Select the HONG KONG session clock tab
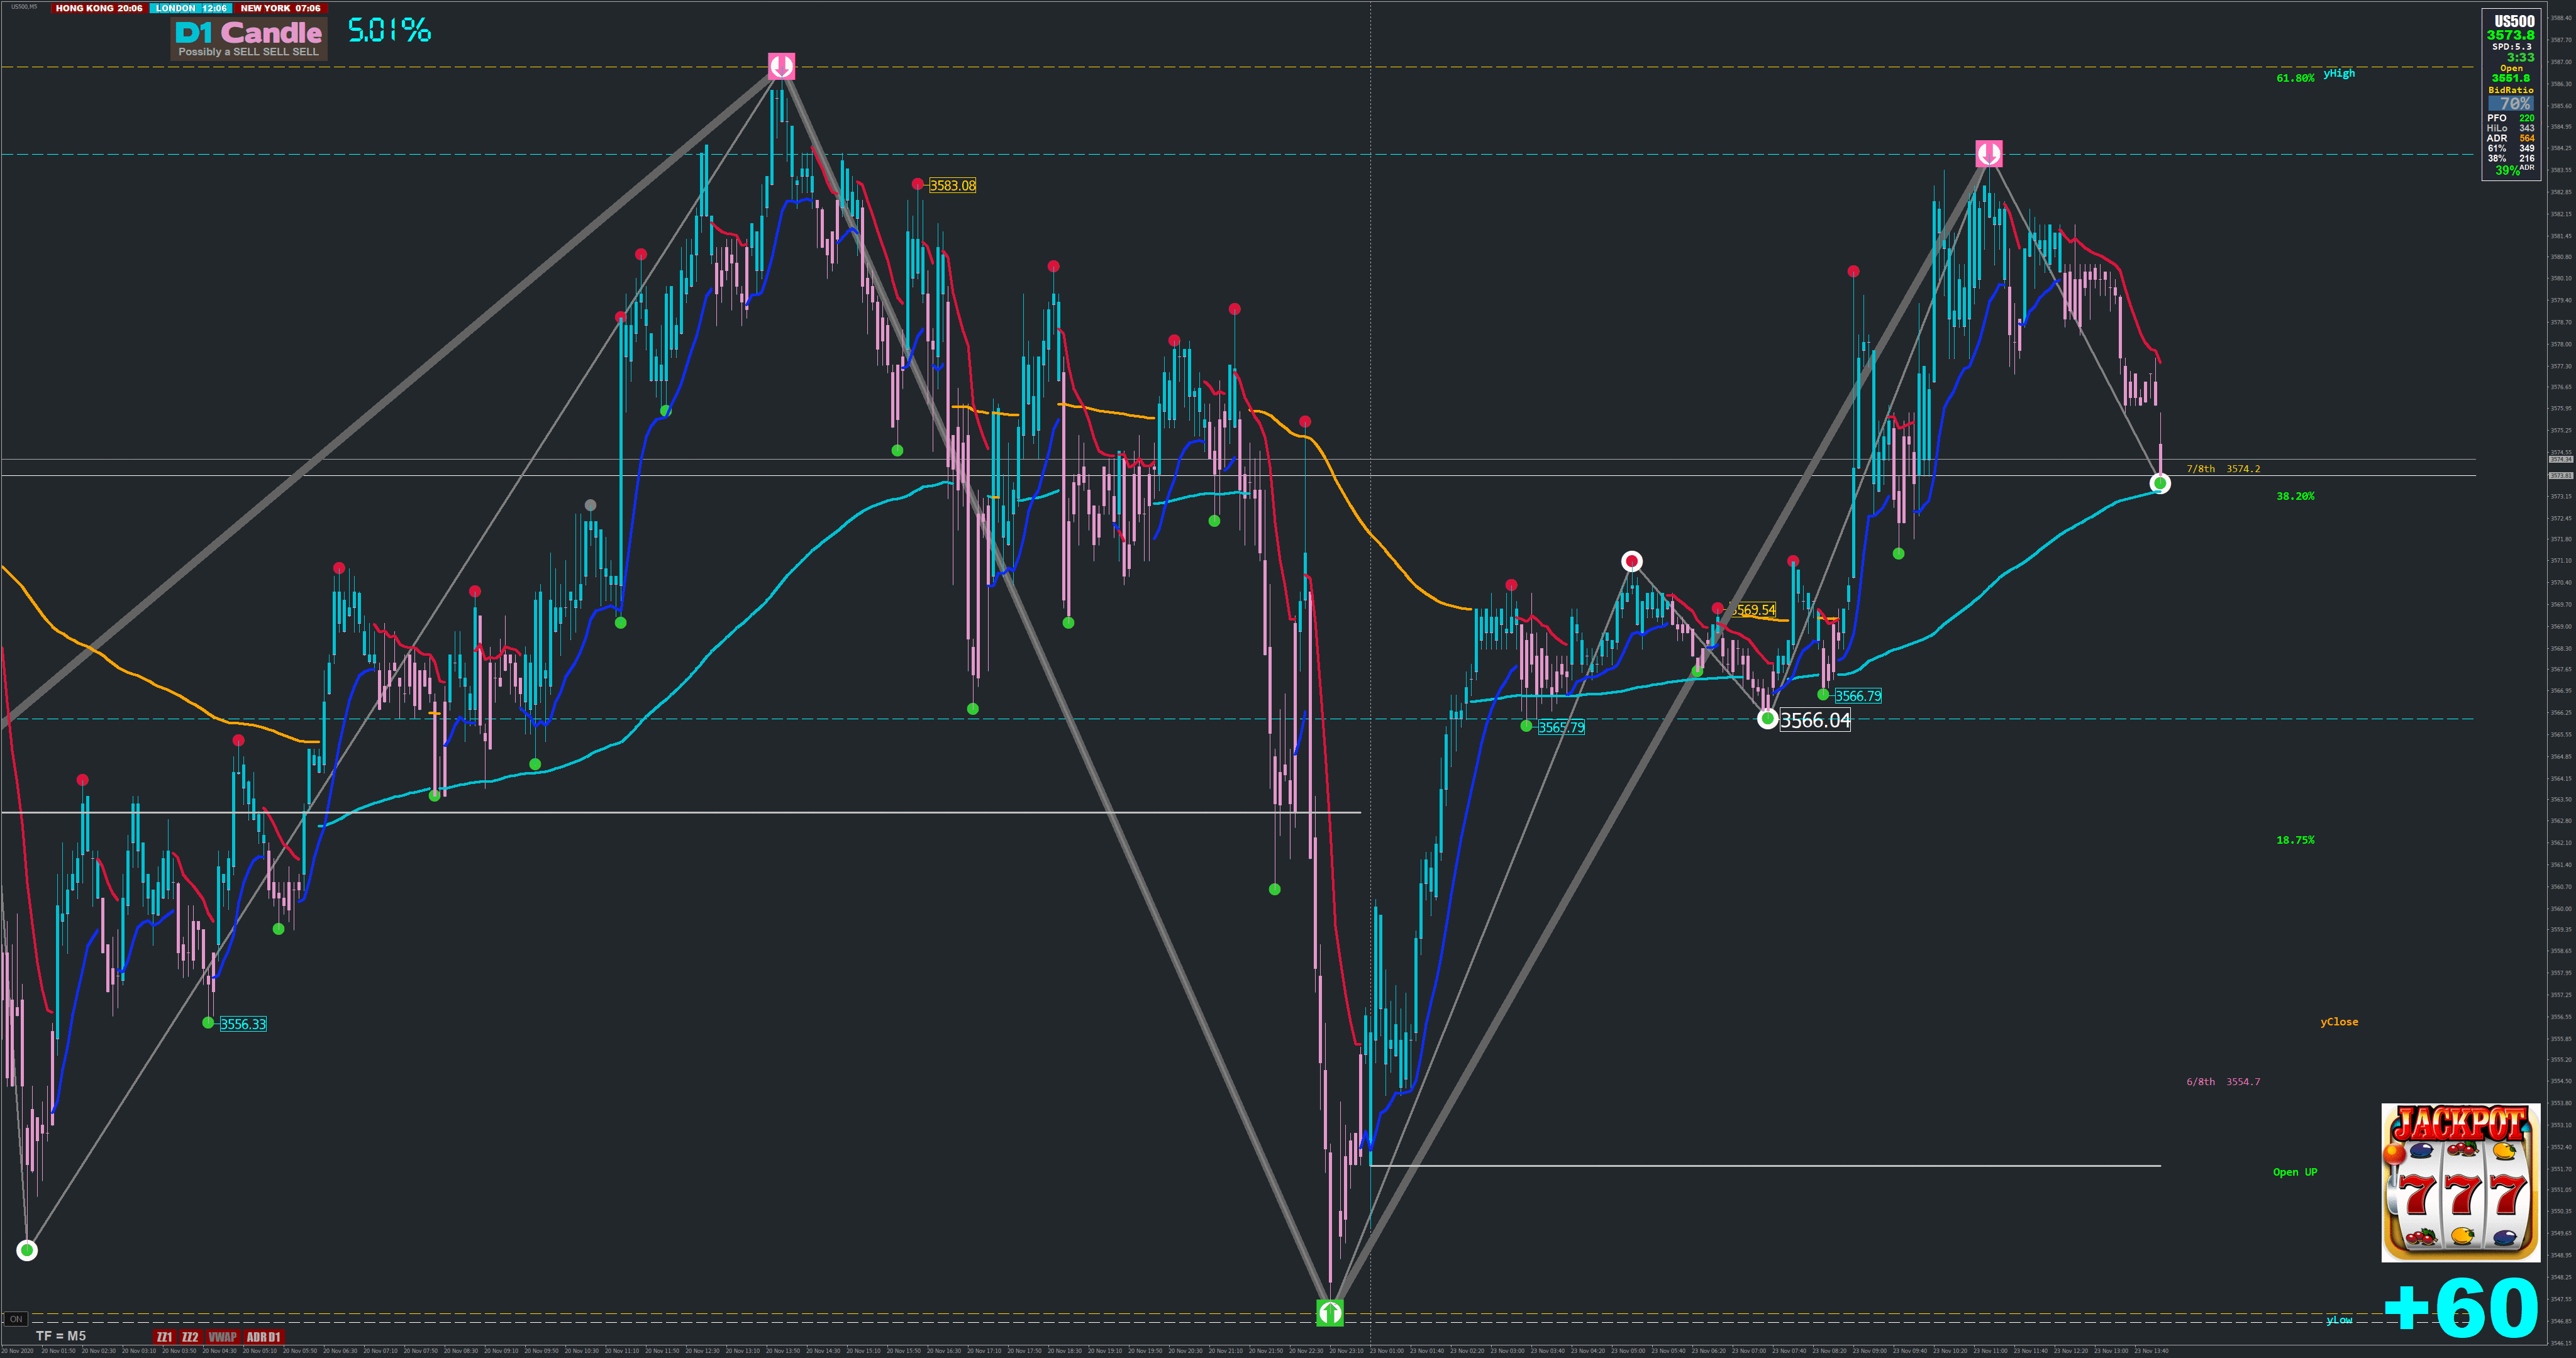The width and height of the screenshot is (2576, 1358). point(98,8)
